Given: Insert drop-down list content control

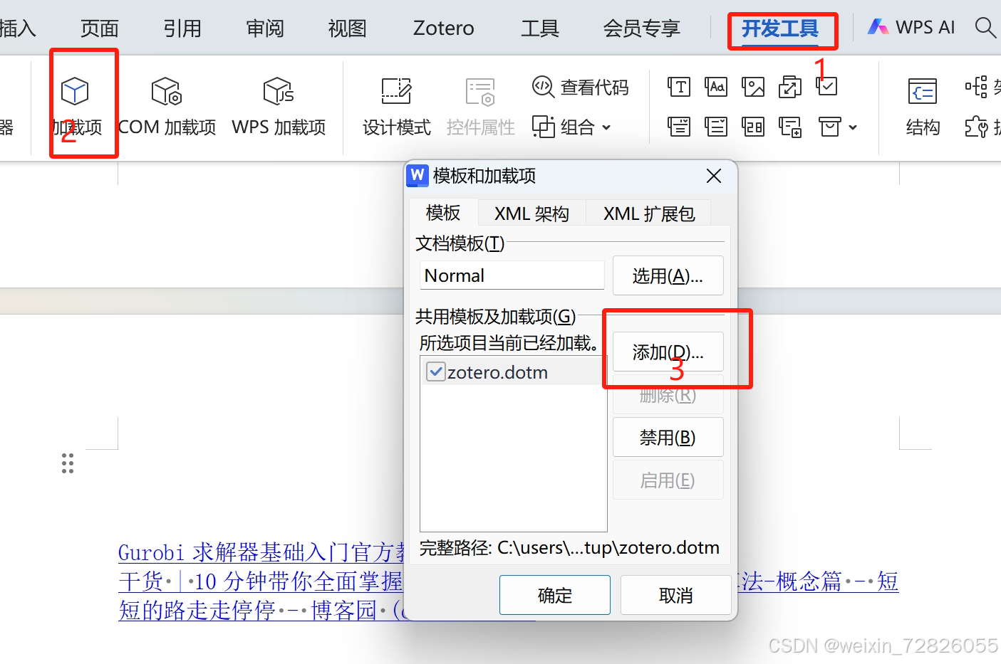Looking at the screenshot, I should coord(716,127).
